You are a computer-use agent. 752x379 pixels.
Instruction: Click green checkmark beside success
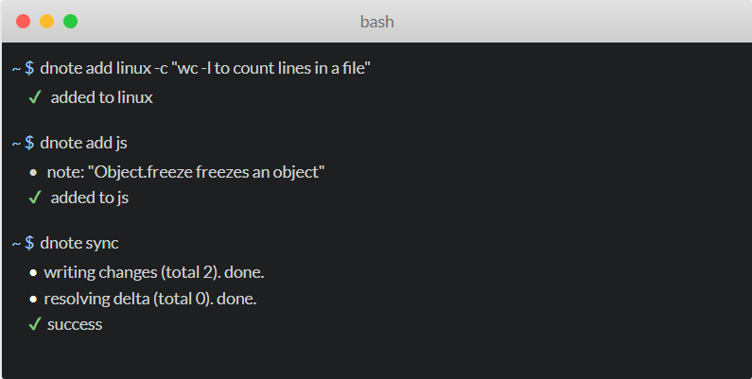point(35,324)
